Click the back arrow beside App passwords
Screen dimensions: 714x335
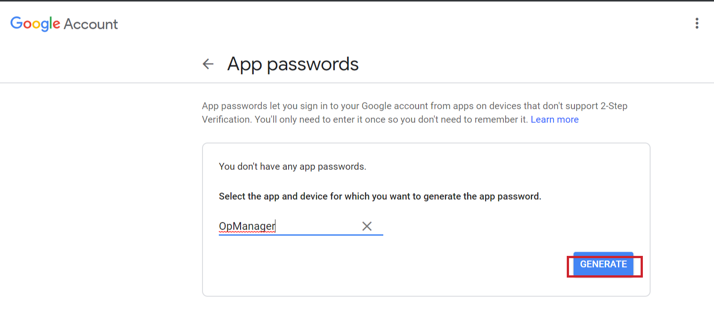[x=207, y=64]
